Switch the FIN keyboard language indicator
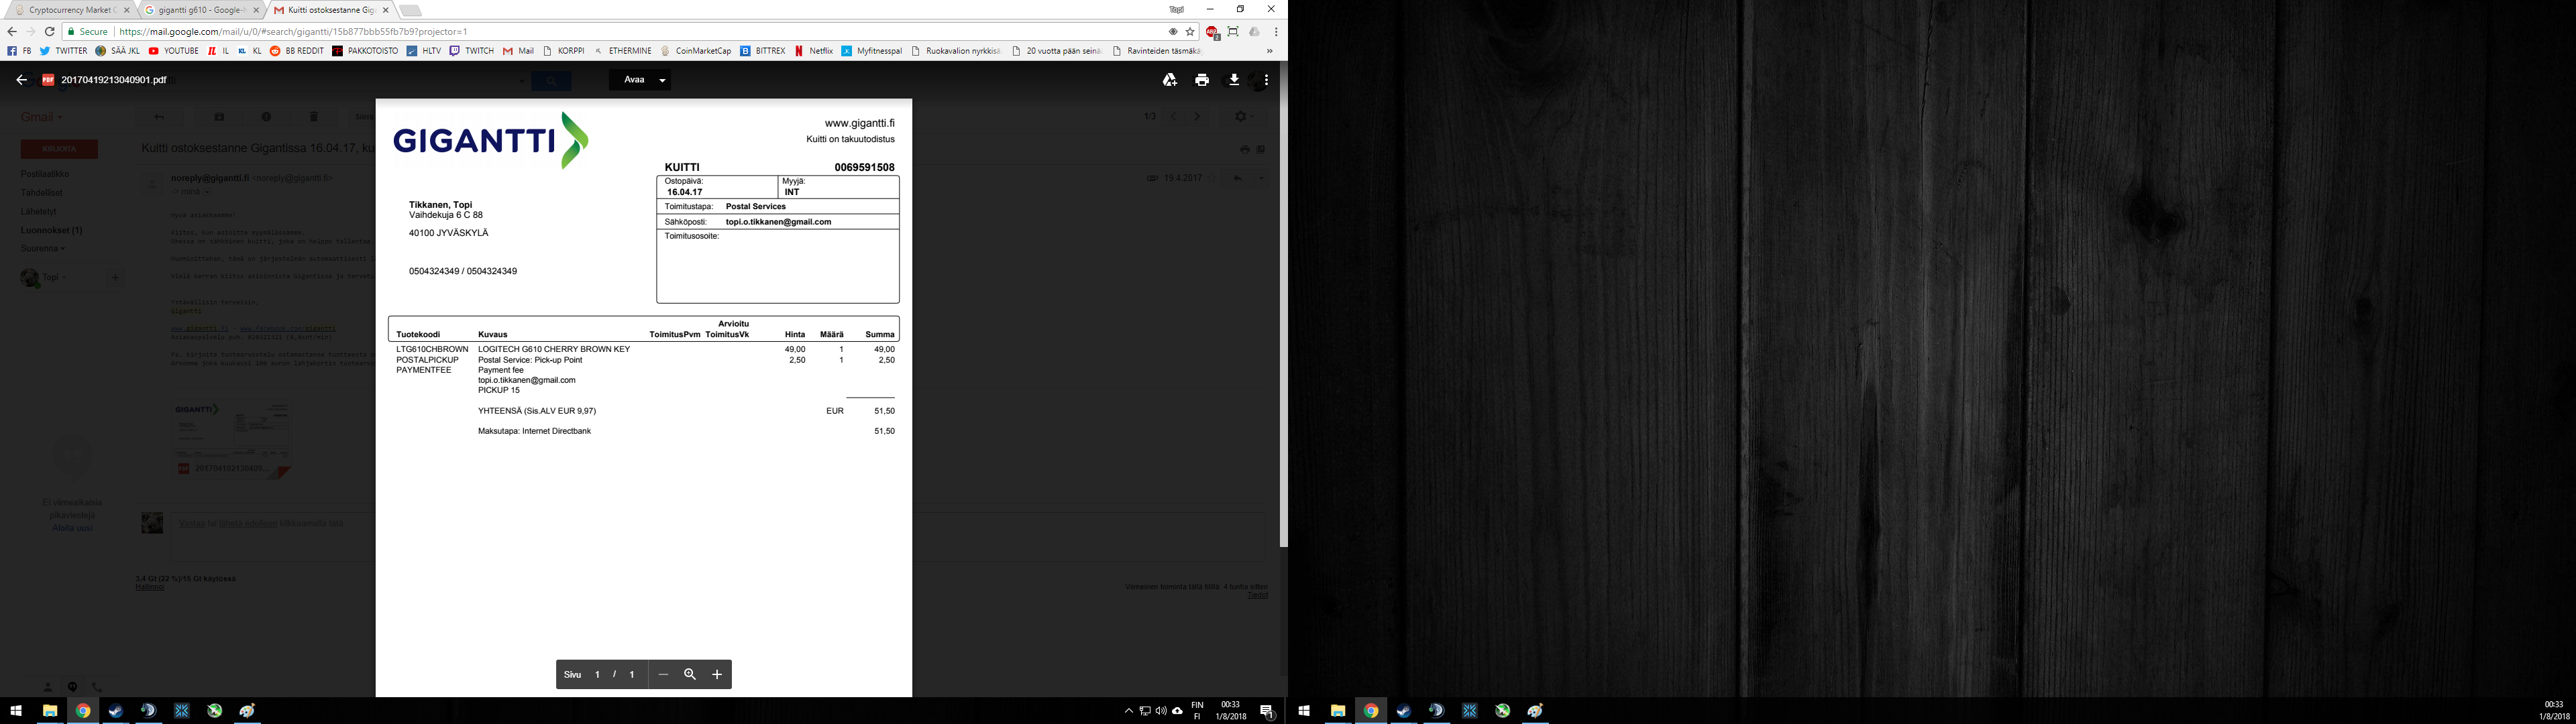The image size is (2576, 724). point(1197,711)
